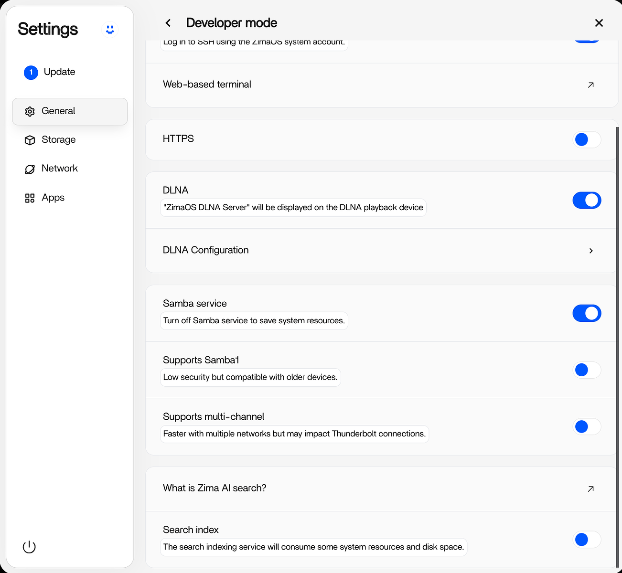Turn on the Search index toggle
The width and height of the screenshot is (622, 573).
click(x=586, y=540)
